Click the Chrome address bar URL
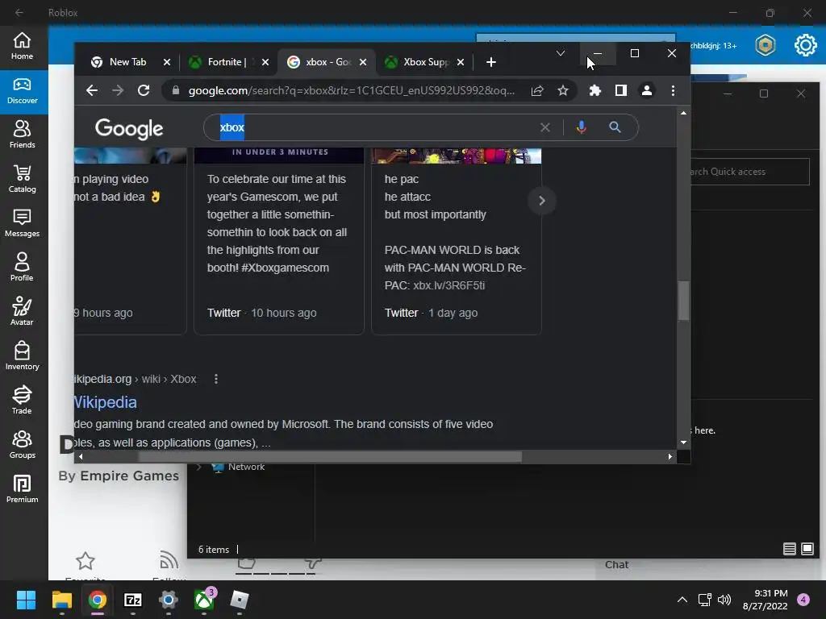 pos(351,90)
